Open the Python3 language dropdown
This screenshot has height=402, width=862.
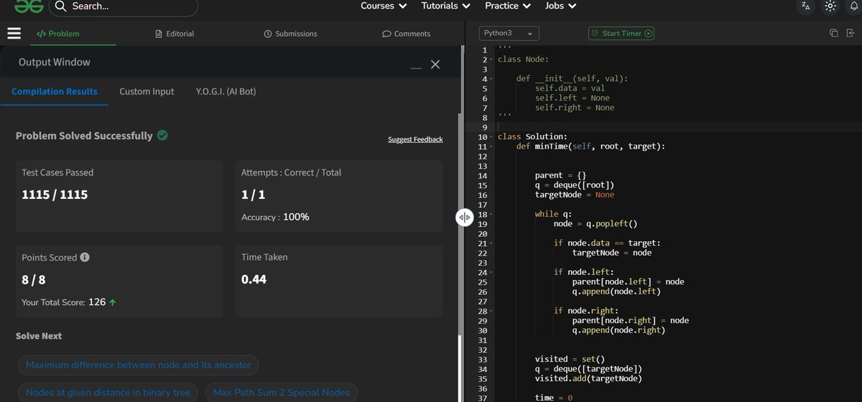[x=509, y=33]
